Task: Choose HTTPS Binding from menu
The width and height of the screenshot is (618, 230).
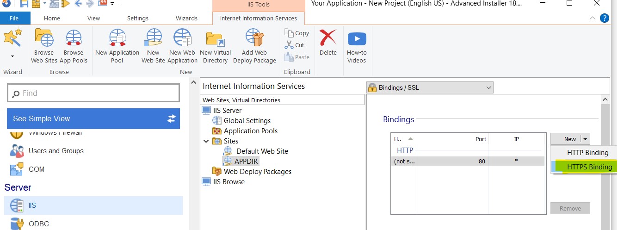Action: [590, 167]
